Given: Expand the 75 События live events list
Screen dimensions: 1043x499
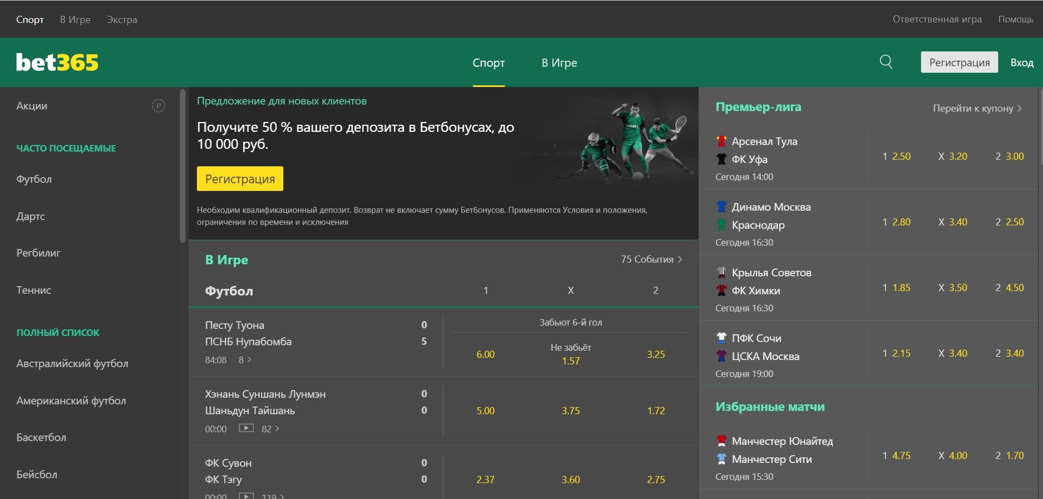Looking at the screenshot, I should coord(651,259).
